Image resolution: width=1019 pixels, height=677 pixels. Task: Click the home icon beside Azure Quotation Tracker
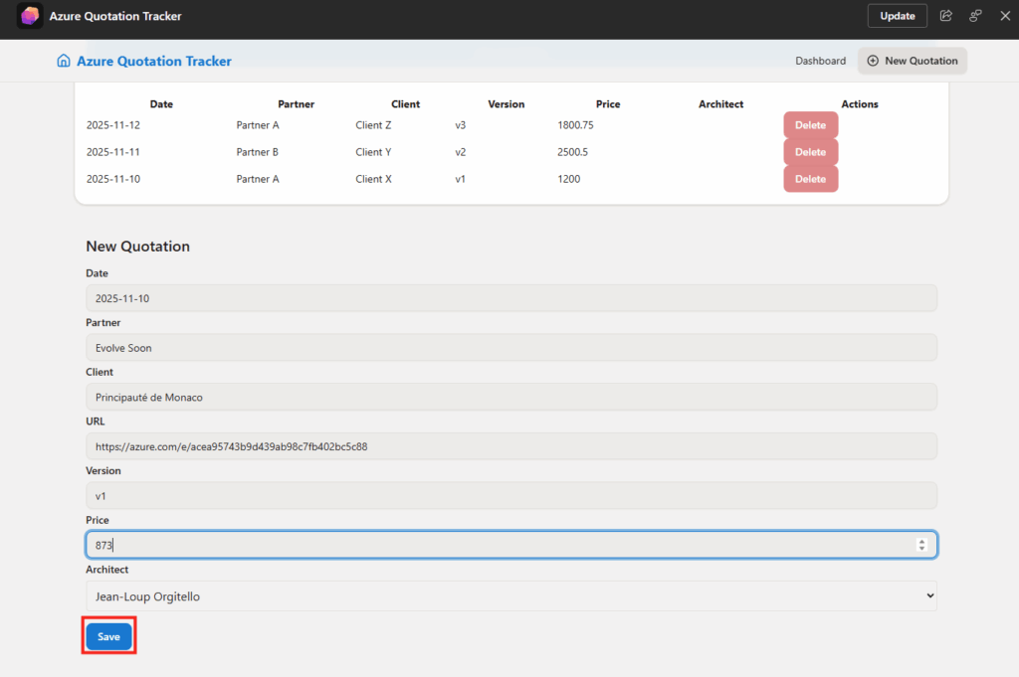(64, 61)
